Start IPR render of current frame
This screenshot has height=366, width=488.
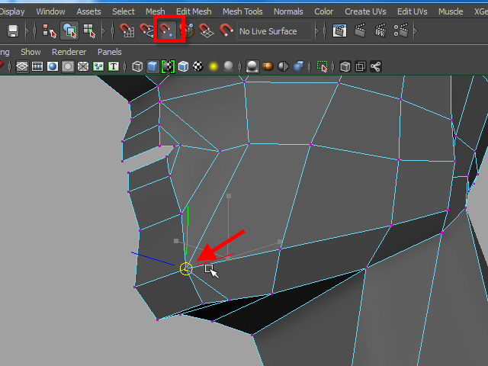(380, 30)
